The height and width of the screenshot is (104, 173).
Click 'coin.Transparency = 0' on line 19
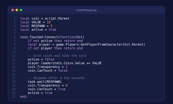48,85
